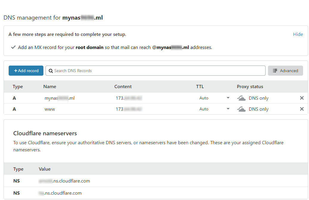Click DNS only label in www row
Viewport: 309px width, 200px height.
click(x=258, y=109)
